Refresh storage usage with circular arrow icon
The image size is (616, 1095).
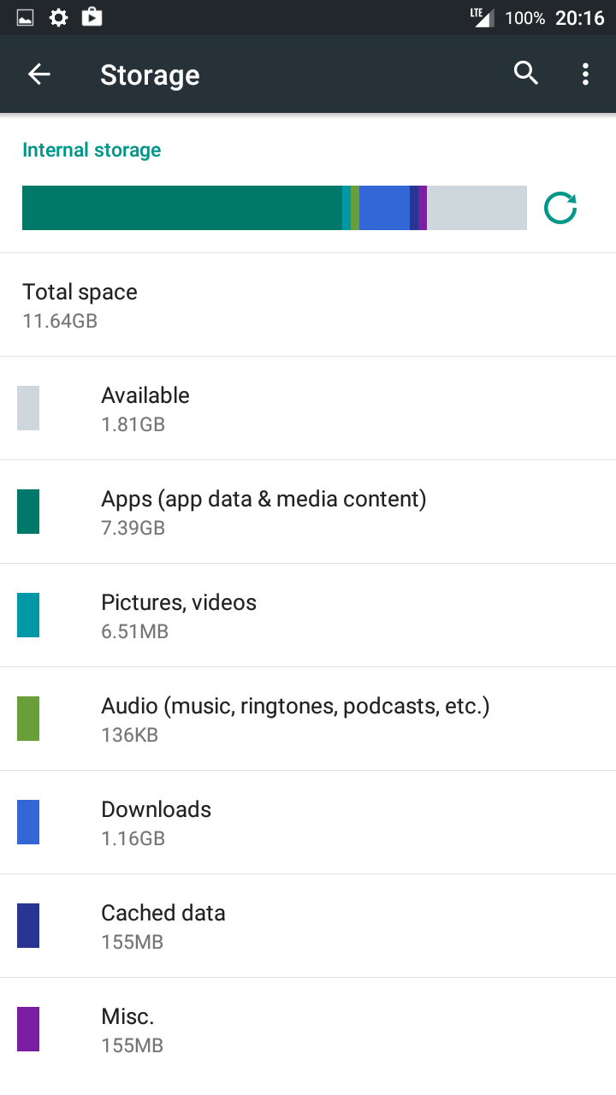click(x=561, y=208)
